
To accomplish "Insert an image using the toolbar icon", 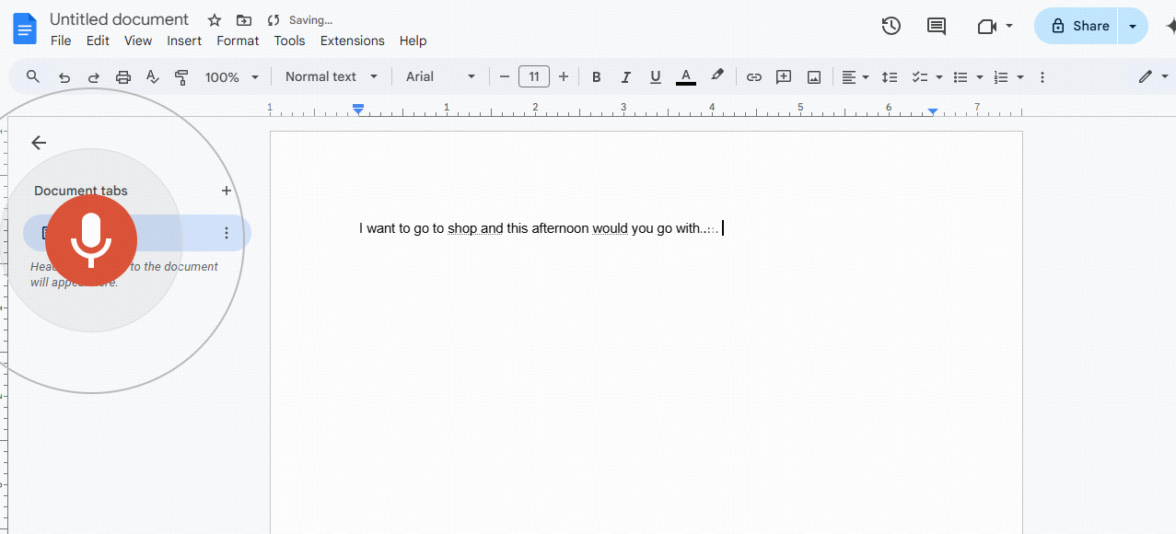I will tap(813, 76).
